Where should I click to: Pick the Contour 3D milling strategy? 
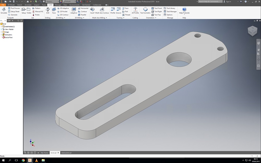click(82, 11)
